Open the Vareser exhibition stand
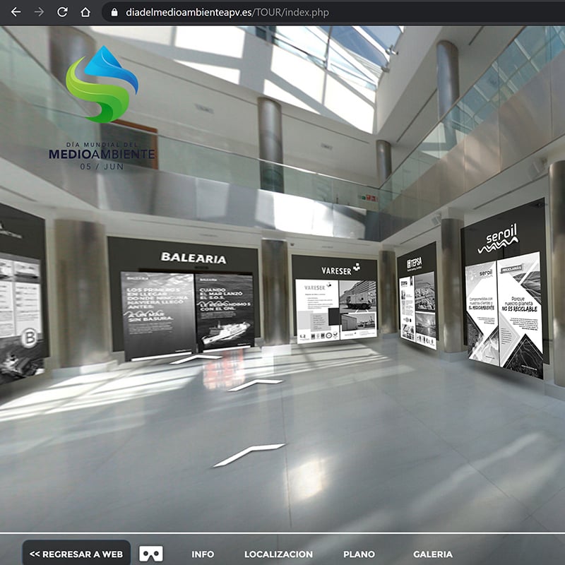This screenshot has height=565, width=565. click(334, 304)
